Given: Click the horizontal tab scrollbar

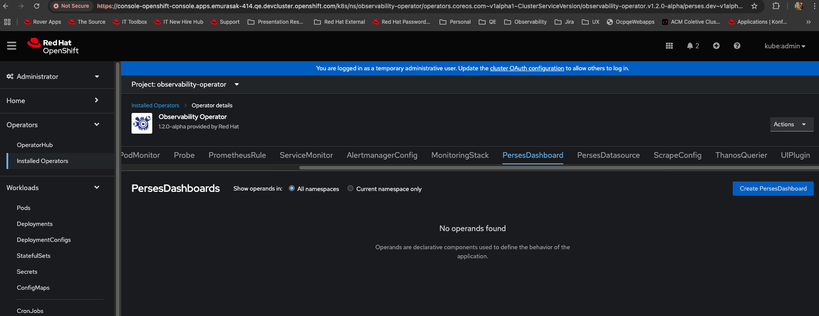Looking at the screenshot, I should (559, 168).
